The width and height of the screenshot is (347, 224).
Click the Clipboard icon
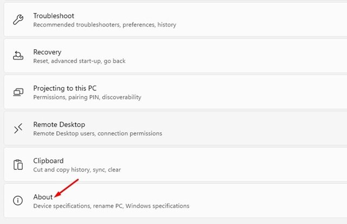pyautogui.click(x=18, y=164)
